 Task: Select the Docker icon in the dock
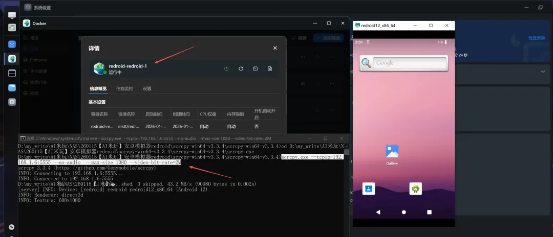coord(12,59)
